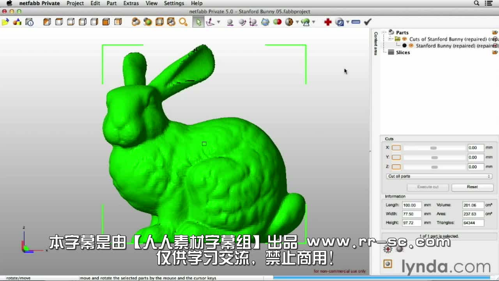Click the zoom platform with parts icon

coord(171,22)
